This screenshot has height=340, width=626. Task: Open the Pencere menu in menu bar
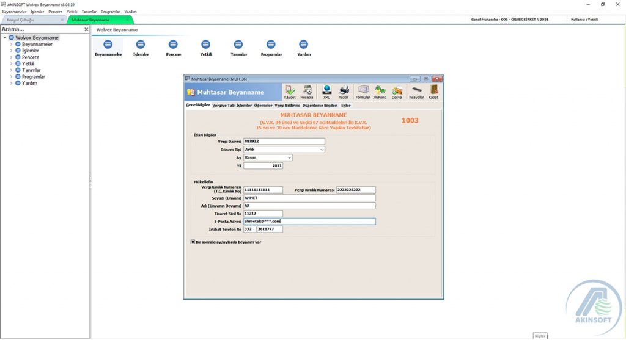click(x=56, y=12)
